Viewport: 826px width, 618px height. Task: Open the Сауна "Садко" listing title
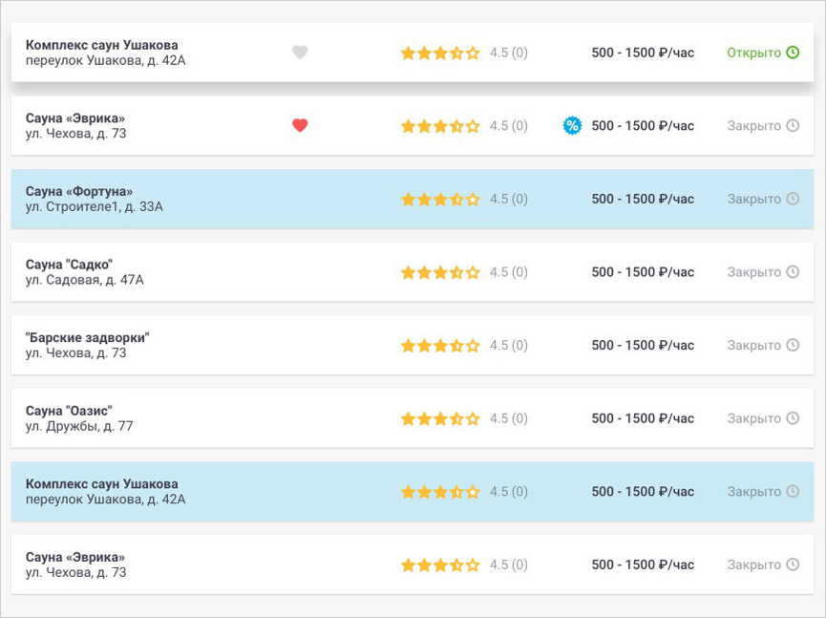point(70,265)
